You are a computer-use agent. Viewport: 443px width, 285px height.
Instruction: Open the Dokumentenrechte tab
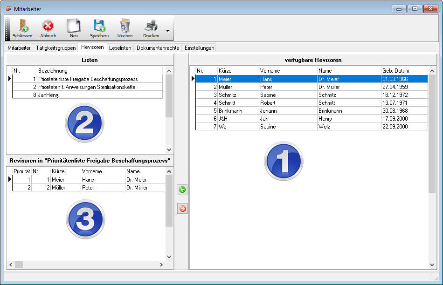(158, 48)
